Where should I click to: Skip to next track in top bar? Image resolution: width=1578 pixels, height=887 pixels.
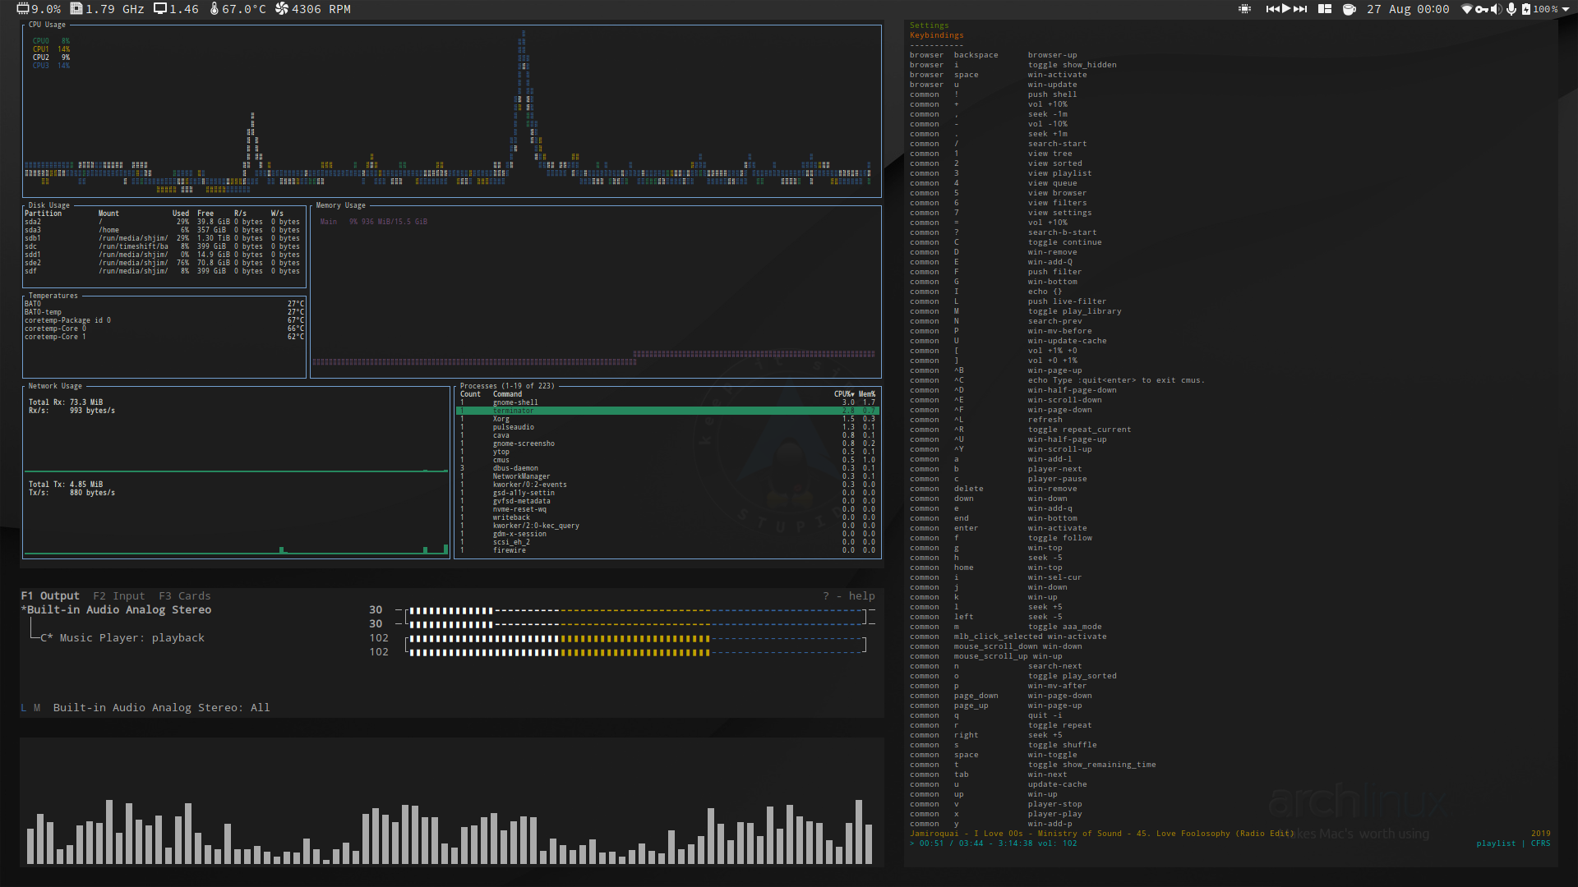[1300, 9]
